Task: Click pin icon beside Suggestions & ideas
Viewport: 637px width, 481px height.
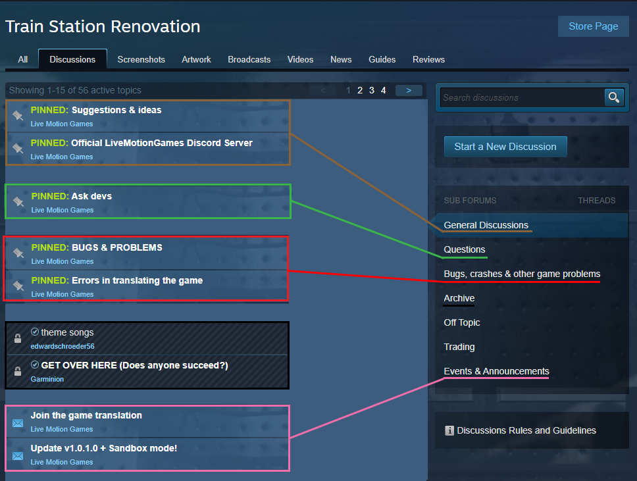Action: coord(18,116)
